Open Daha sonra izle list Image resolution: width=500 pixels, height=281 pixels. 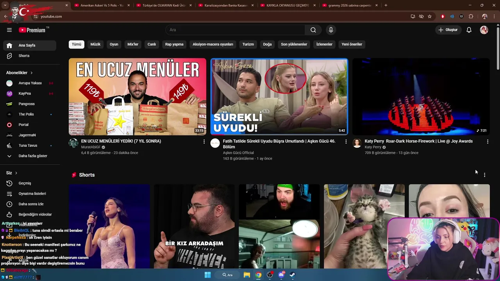[x=30, y=204]
